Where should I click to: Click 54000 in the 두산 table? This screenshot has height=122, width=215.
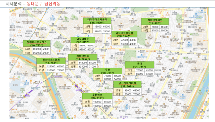click(117, 79)
